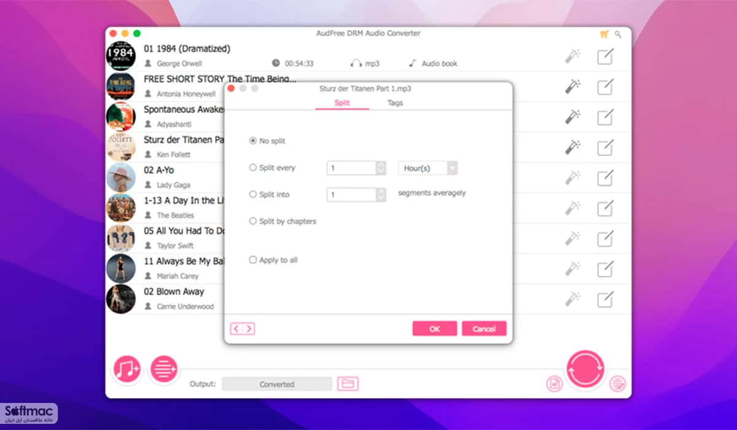Image resolution: width=737 pixels, height=430 pixels.
Task: Click edit icon for FREE SHORT STORY row
Action: click(605, 87)
